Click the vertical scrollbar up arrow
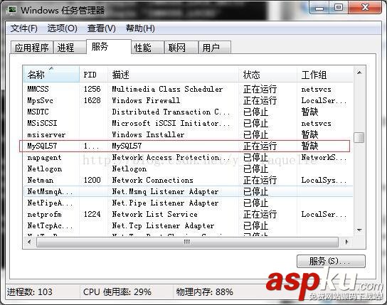Image resolution: width=387 pixels, height=305 pixels. point(359,73)
